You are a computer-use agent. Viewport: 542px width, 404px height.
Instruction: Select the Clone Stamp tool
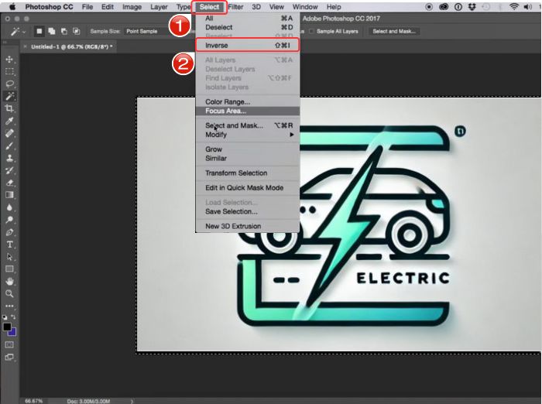(x=9, y=158)
